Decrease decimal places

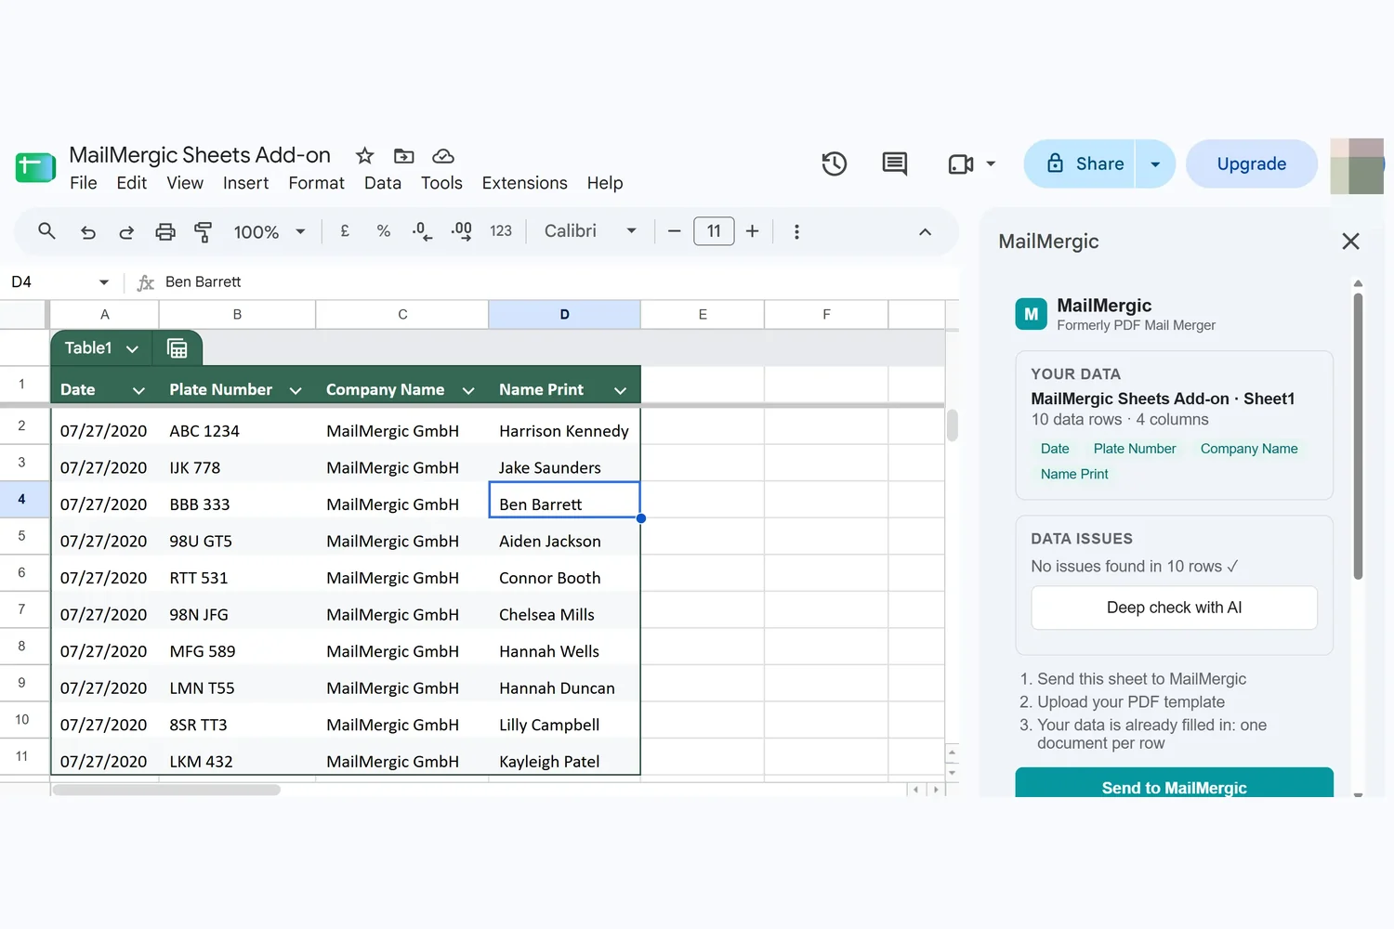[x=422, y=231]
